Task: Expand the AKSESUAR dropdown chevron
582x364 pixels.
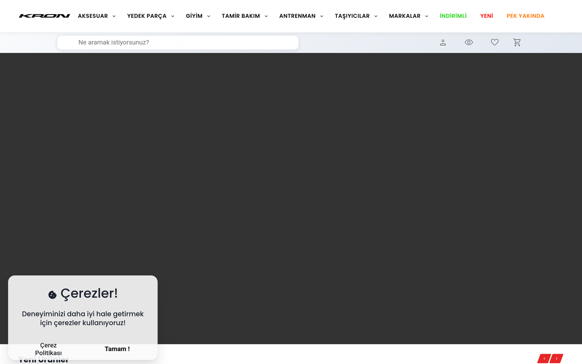Action: click(x=114, y=16)
